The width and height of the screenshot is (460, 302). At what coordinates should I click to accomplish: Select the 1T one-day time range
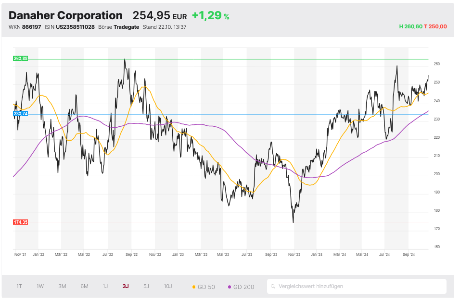pos(19,286)
